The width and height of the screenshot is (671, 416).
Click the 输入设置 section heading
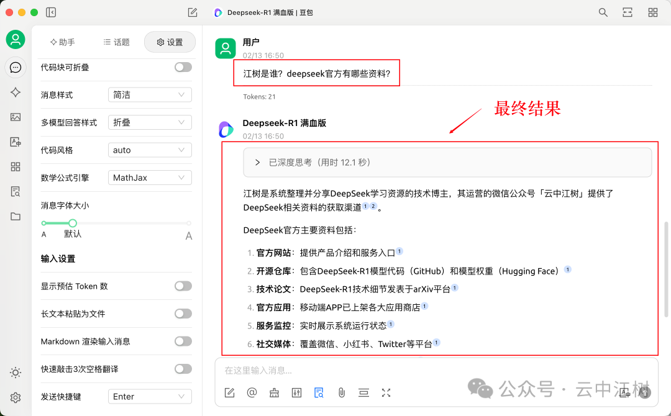[x=58, y=259]
